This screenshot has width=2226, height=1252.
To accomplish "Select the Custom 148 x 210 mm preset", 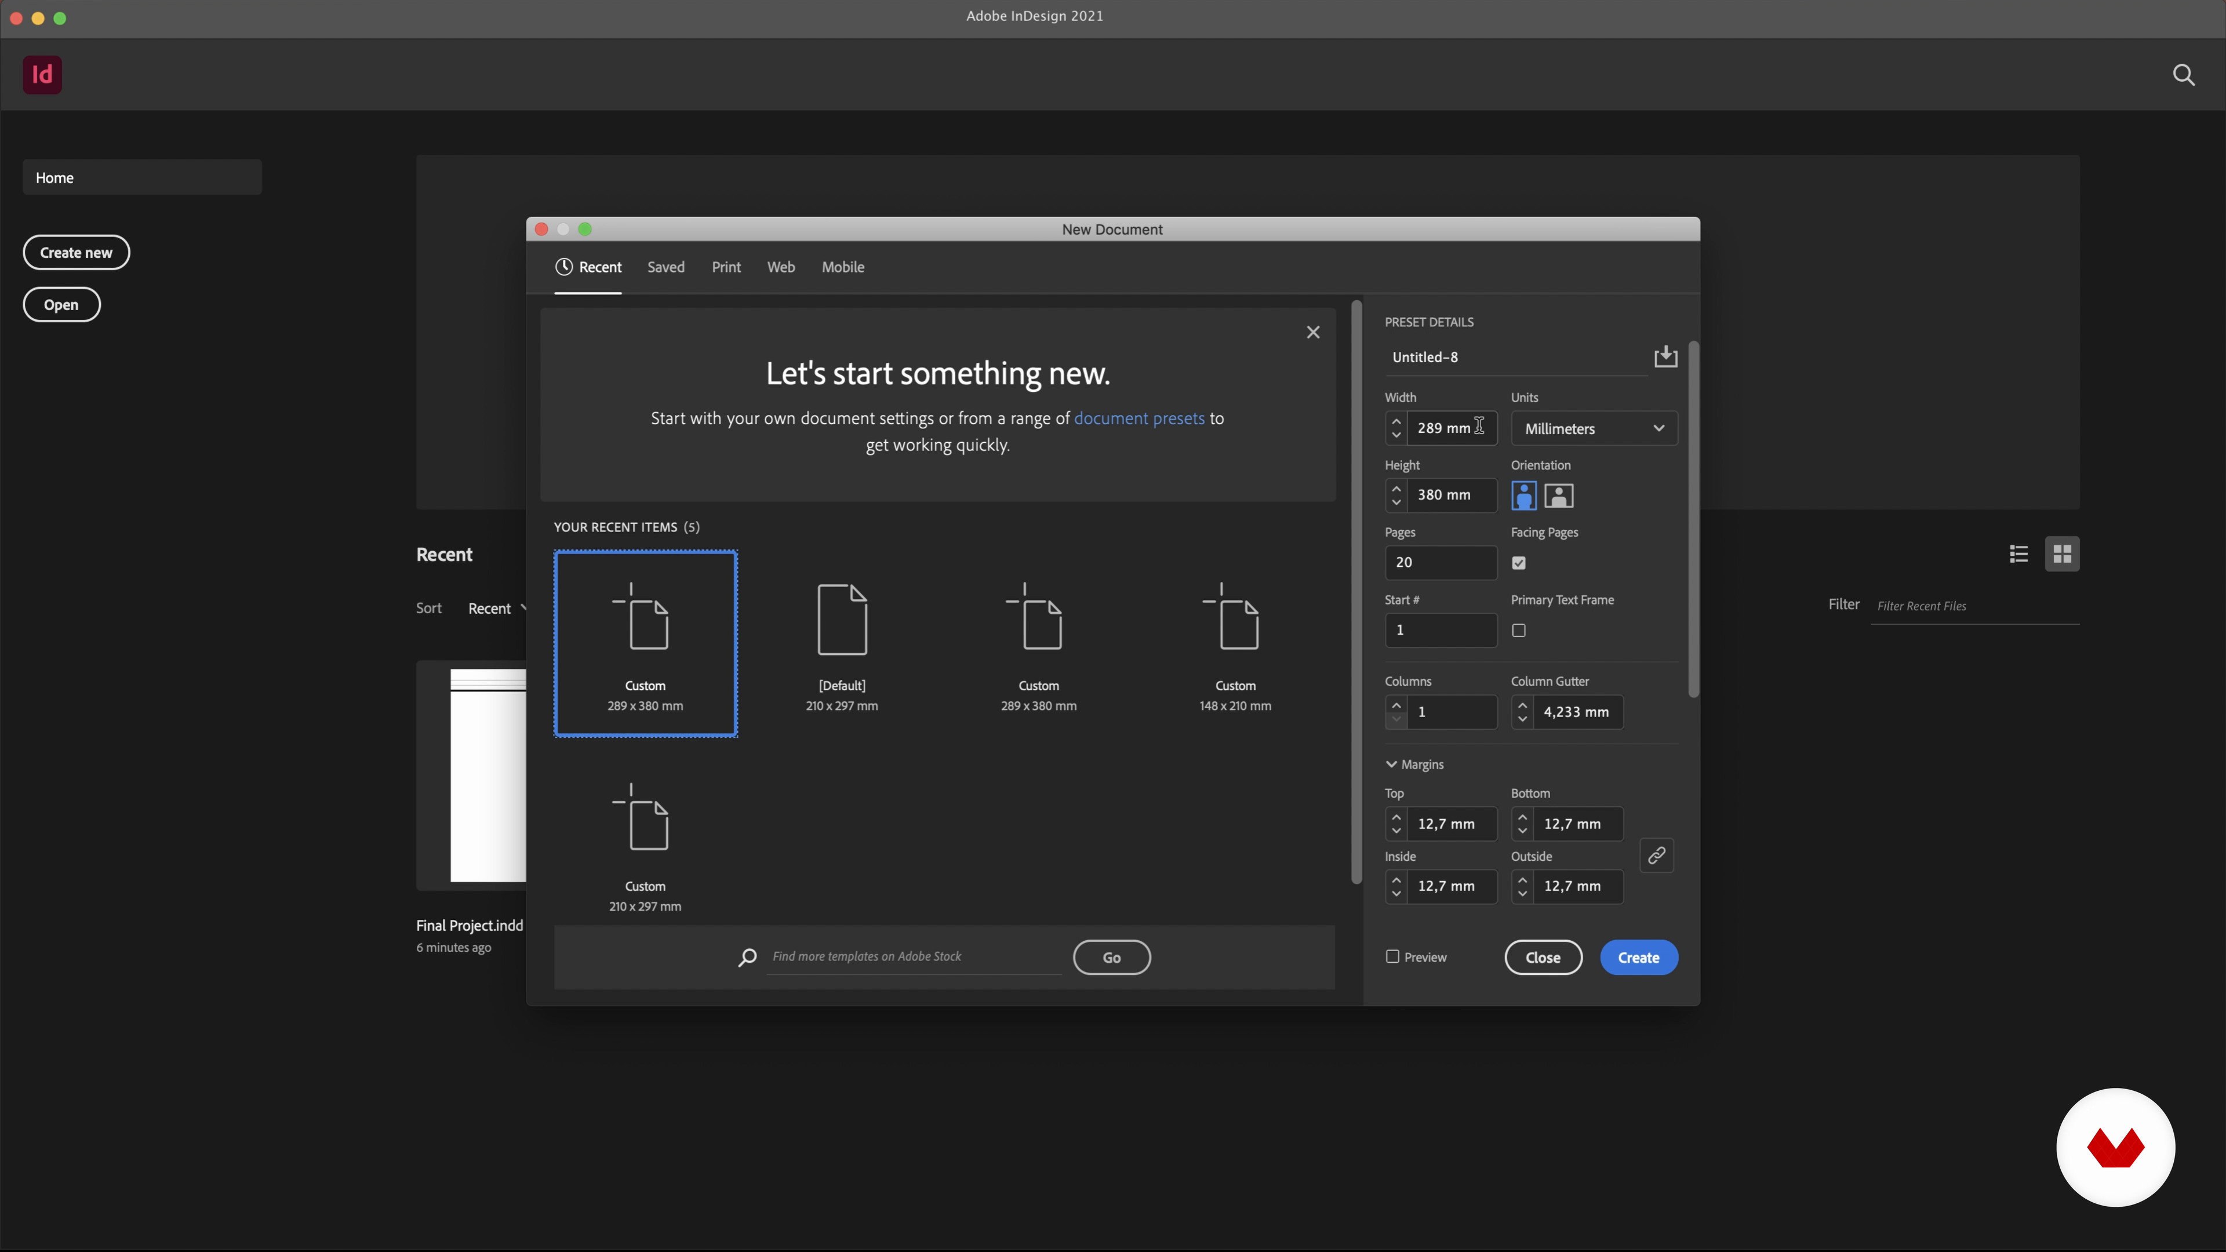I will [x=1235, y=644].
